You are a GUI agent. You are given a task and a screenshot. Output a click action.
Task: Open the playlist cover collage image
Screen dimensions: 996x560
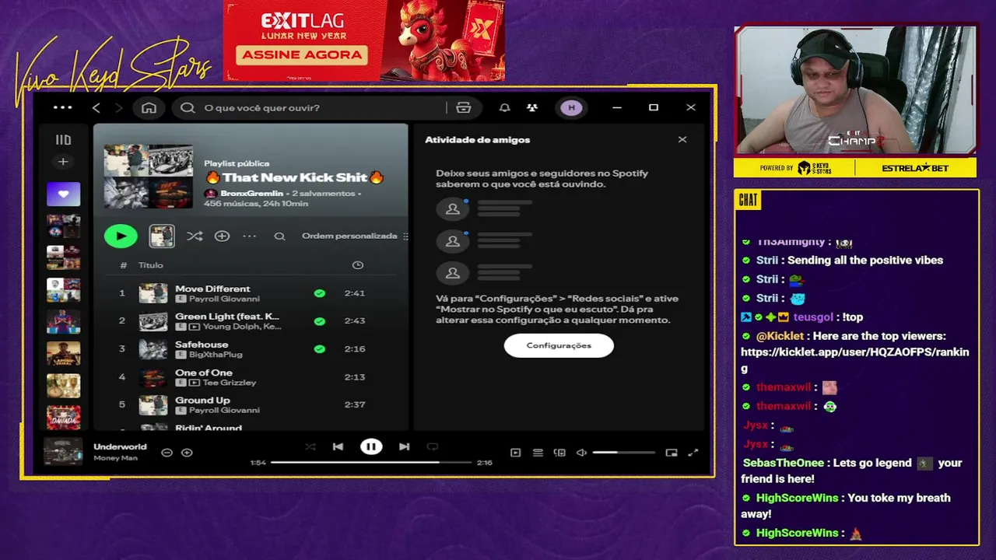[x=149, y=176]
